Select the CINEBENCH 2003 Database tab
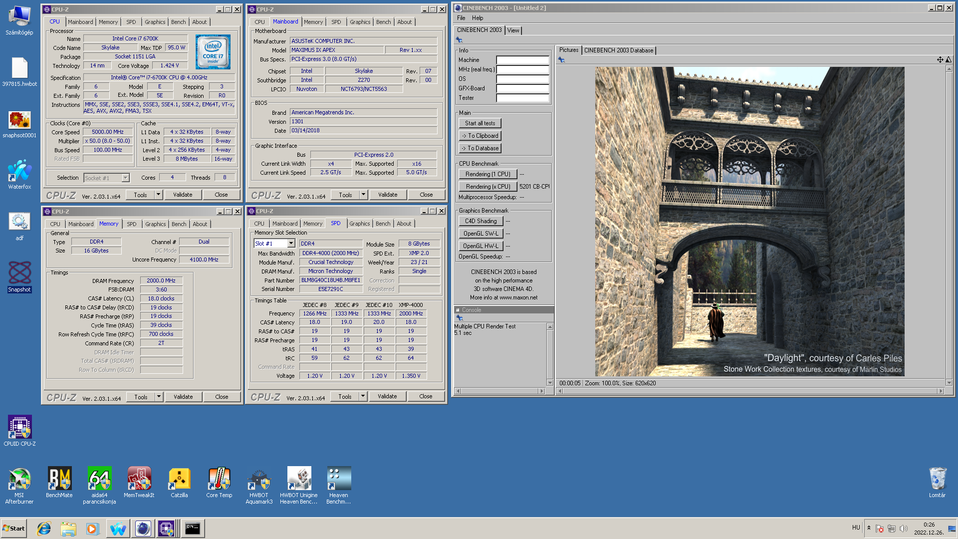 (619, 50)
